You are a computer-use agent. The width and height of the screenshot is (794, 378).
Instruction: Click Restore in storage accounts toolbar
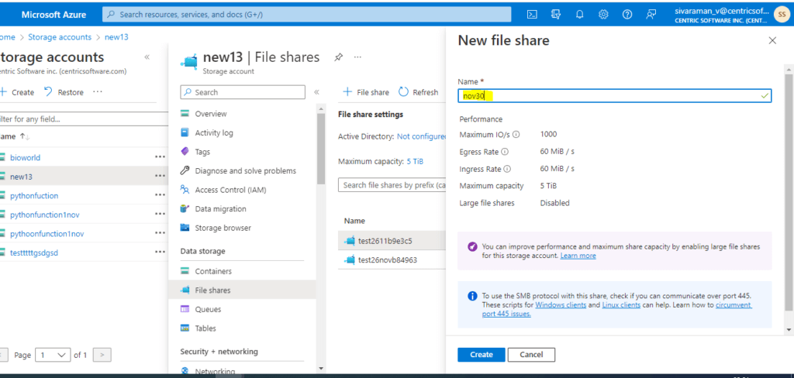pyautogui.click(x=64, y=92)
